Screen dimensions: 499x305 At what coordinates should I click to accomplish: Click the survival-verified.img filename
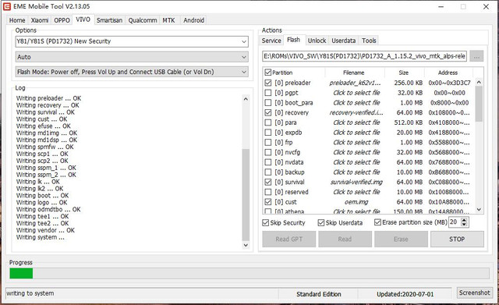pyautogui.click(x=356, y=182)
